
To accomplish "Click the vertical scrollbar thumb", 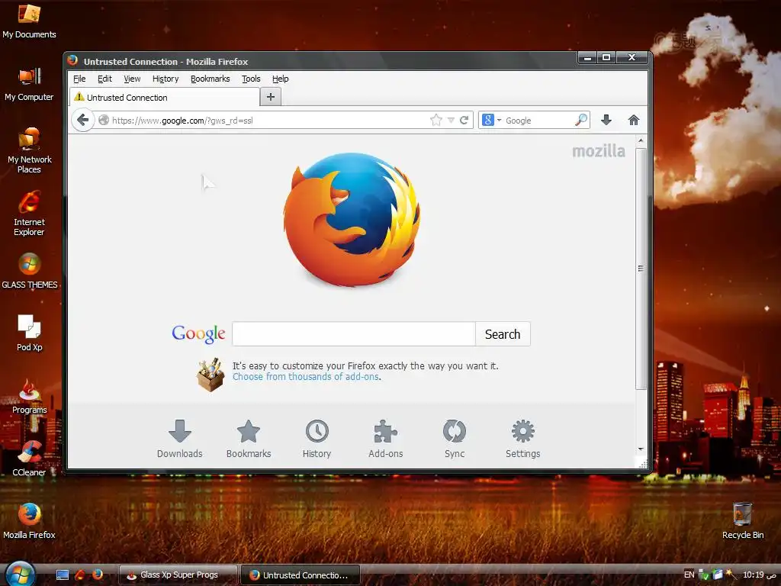I will pos(641,268).
